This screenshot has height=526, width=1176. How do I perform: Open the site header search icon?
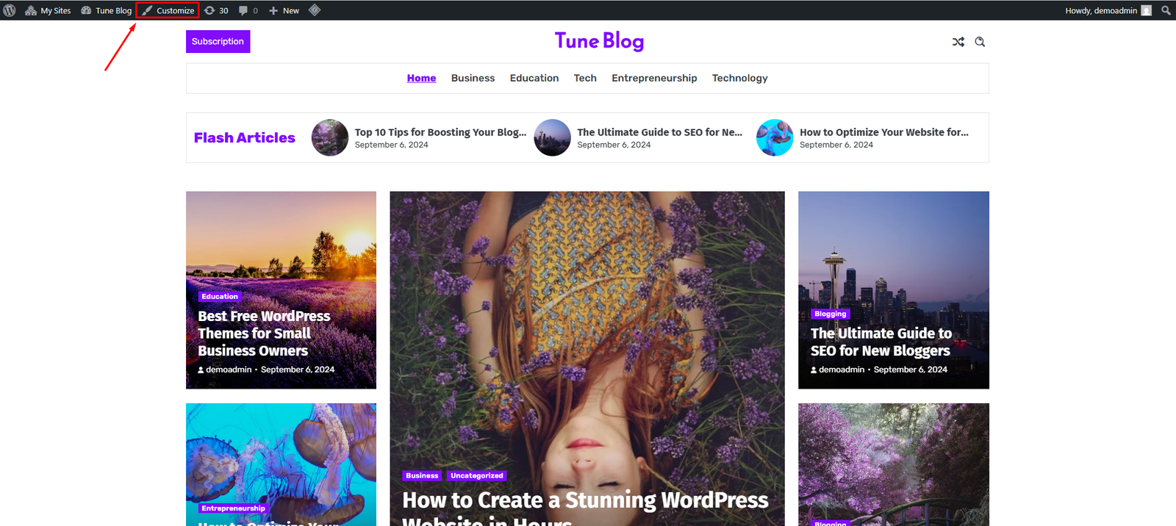pos(980,42)
